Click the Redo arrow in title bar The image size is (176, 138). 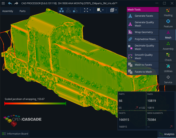(x=16, y=3)
